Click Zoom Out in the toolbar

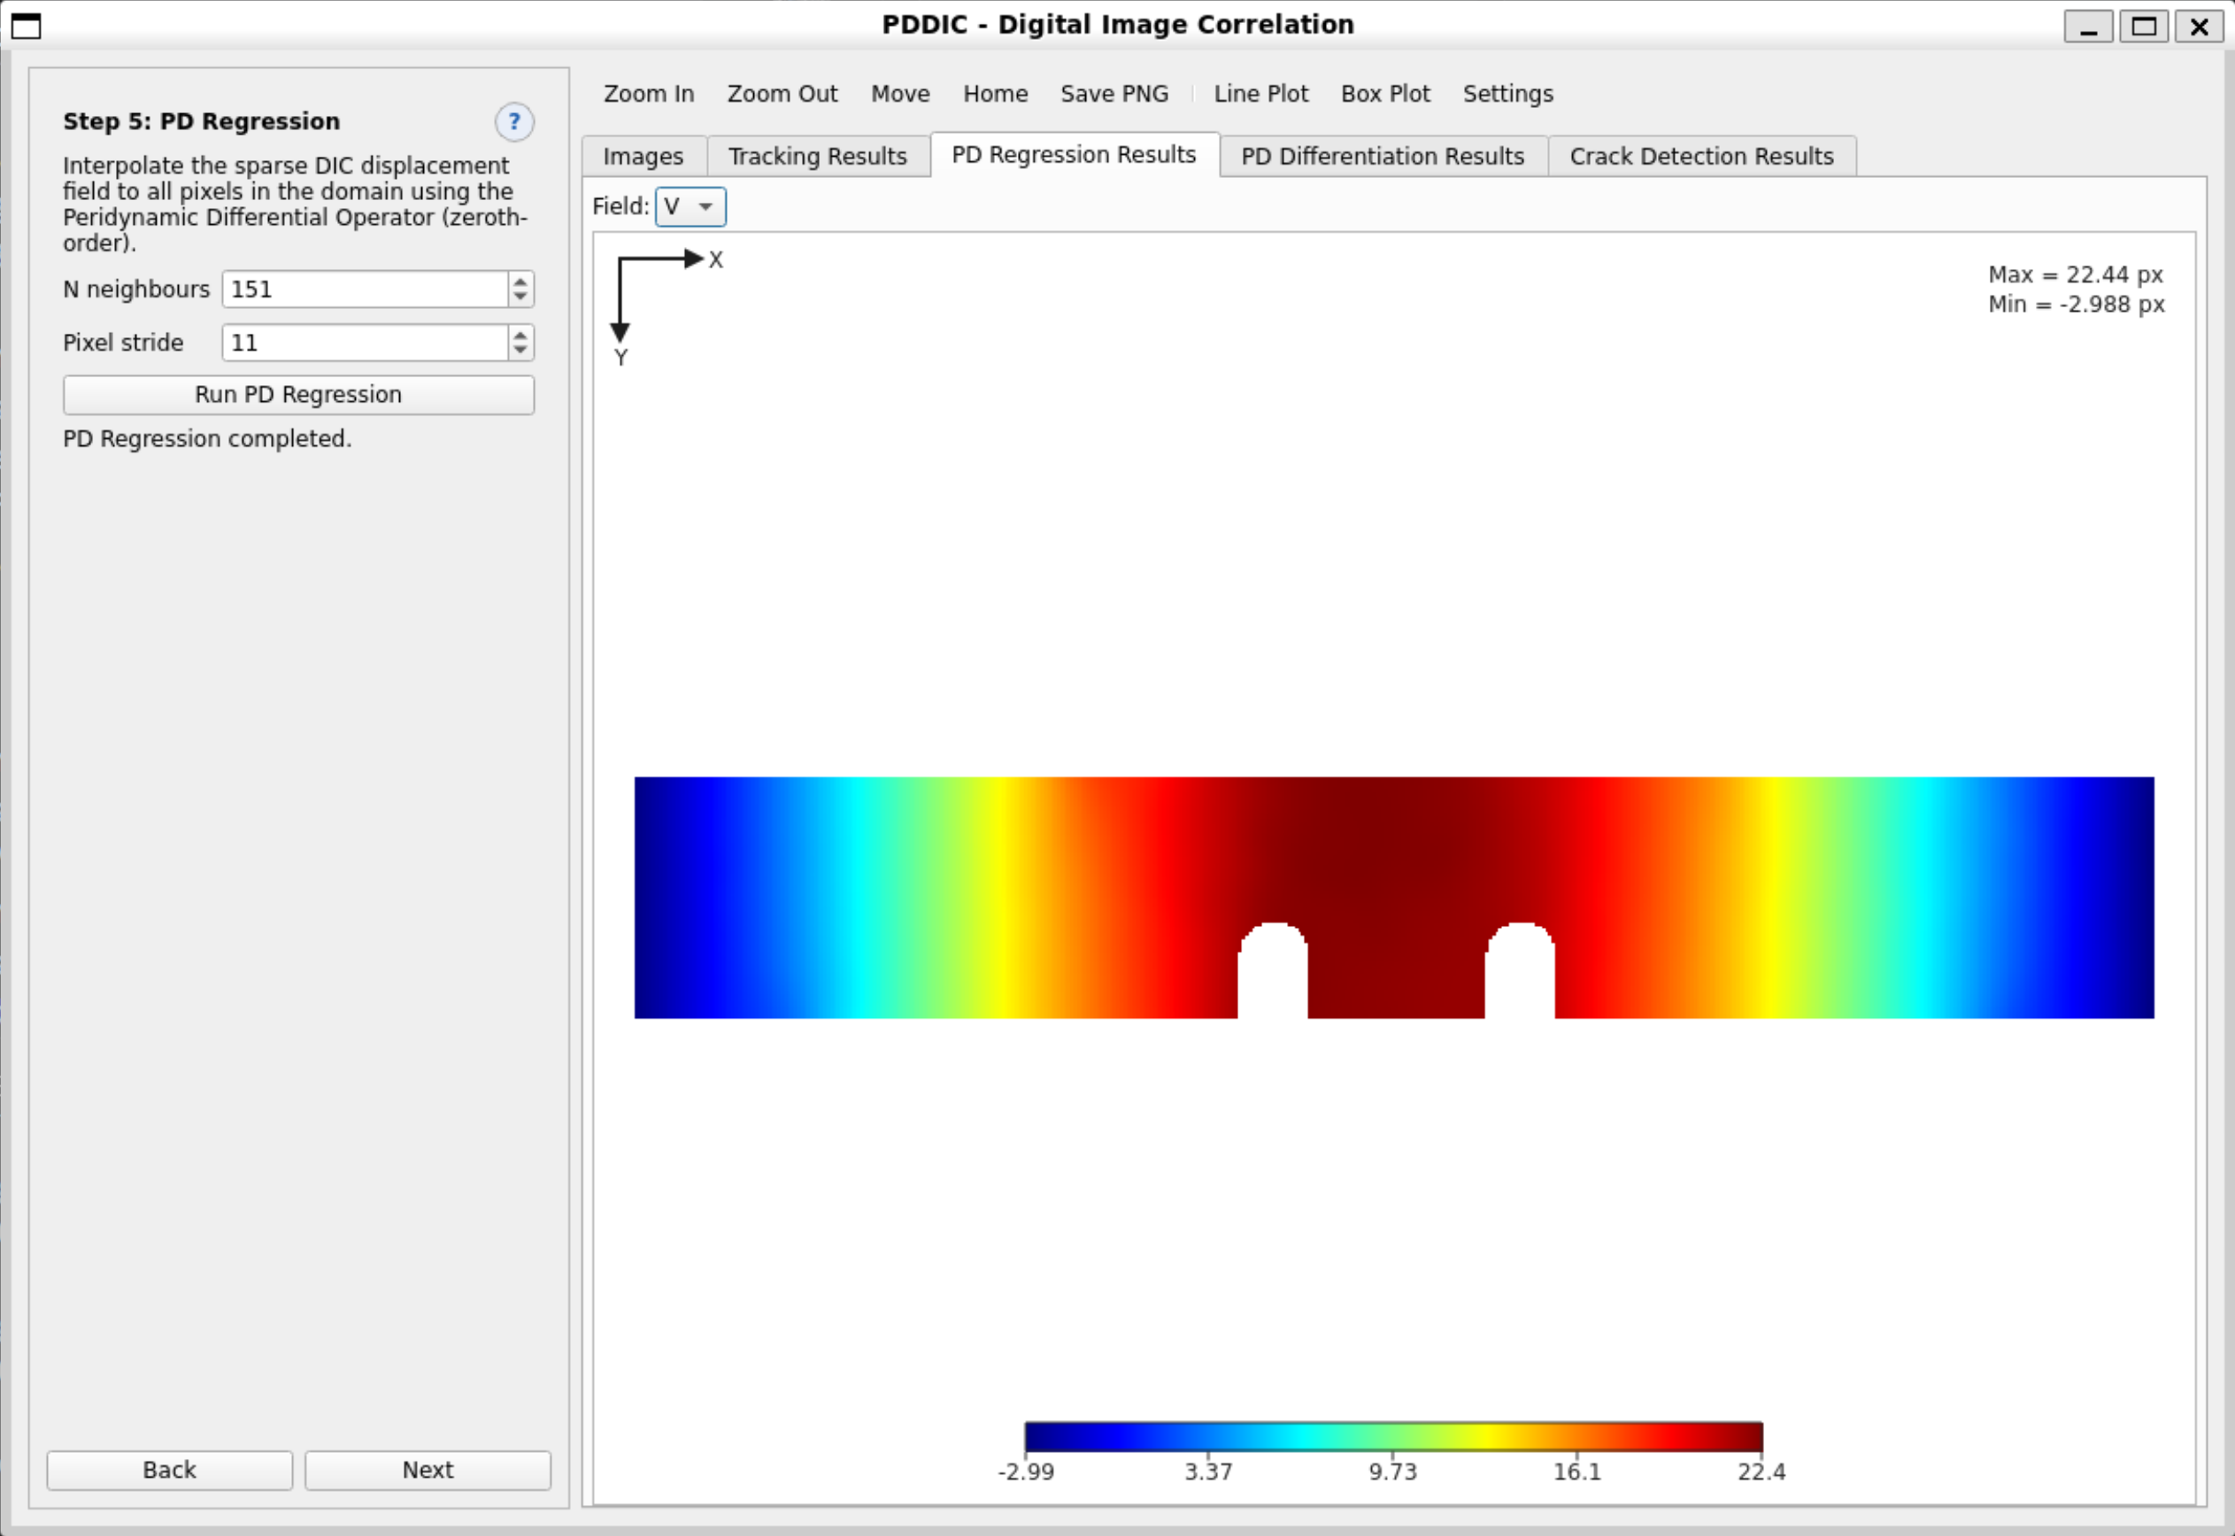782,95
